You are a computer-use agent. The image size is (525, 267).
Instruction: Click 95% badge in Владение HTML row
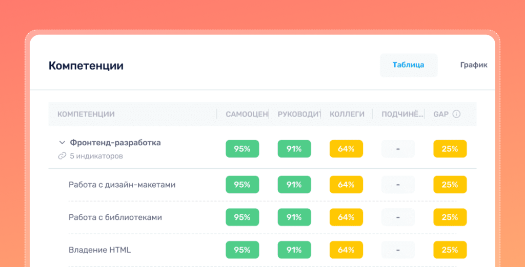tap(243, 250)
